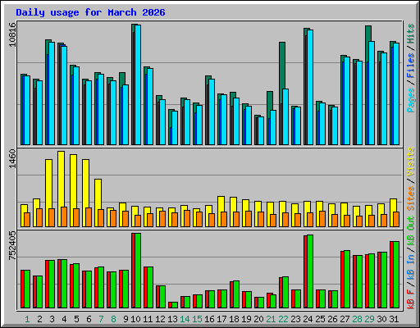Click day label 19 on the axis

pyautogui.click(x=246, y=319)
